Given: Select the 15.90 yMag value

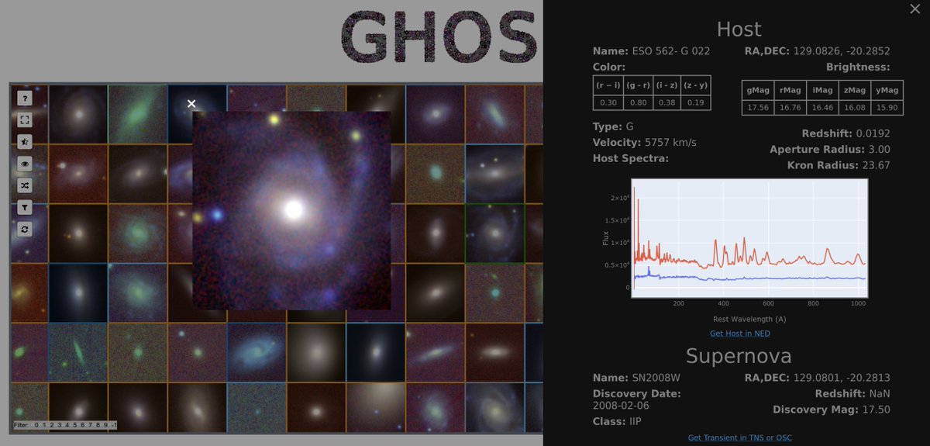Looking at the screenshot, I should [x=887, y=108].
